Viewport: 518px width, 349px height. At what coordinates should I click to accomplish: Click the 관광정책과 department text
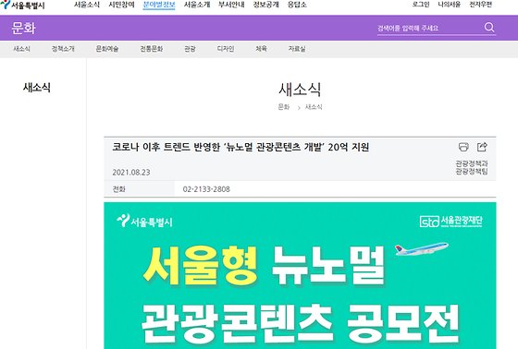coord(472,163)
